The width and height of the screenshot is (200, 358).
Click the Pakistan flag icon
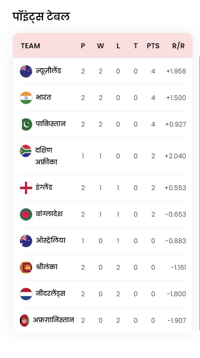coord(26,124)
